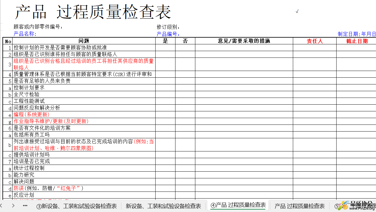The height and width of the screenshot is (212, 376).
Task: Click the 修订级别 label
Action: click(x=168, y=27)
